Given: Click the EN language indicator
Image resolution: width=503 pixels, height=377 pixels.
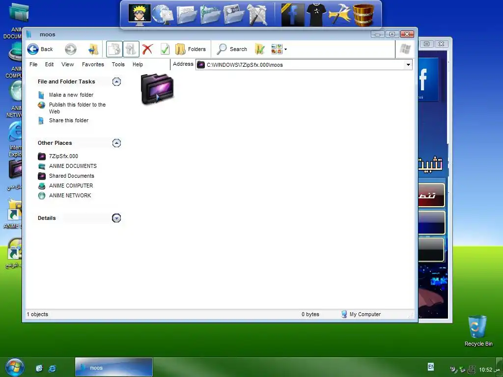Looking at the screenshot, I should tap(430, 366).
